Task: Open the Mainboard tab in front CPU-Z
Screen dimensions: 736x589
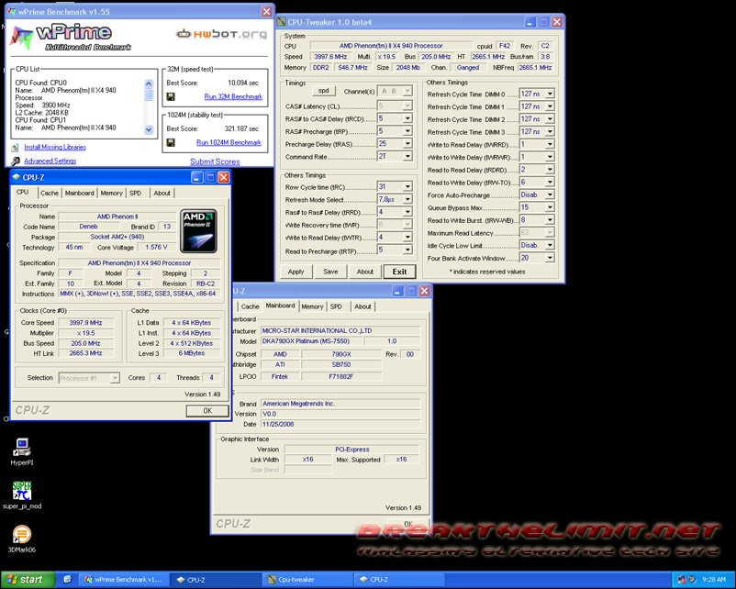Action: click(79, 193)
